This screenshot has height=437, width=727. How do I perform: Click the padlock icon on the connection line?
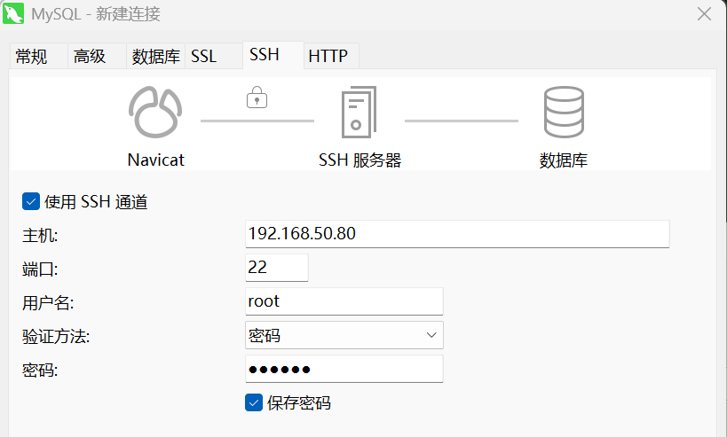pos(257,98)
